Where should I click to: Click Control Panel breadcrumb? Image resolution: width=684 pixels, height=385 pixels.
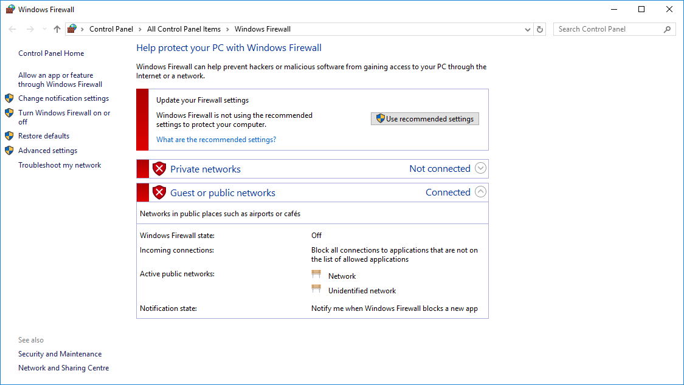click(111, 29)
